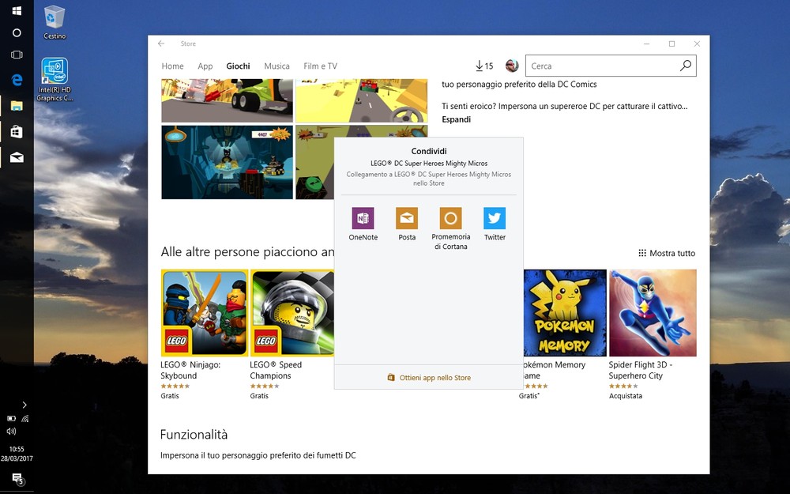The height and width of the screenshot is (494, 790).
Task: Go back with Store back arrow
Action: click(161, 43)
